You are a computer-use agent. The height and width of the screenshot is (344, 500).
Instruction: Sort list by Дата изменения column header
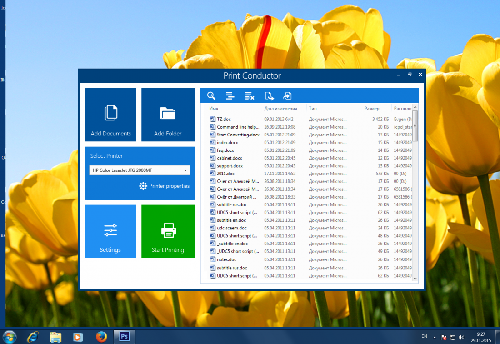click(x=280, y=109)
